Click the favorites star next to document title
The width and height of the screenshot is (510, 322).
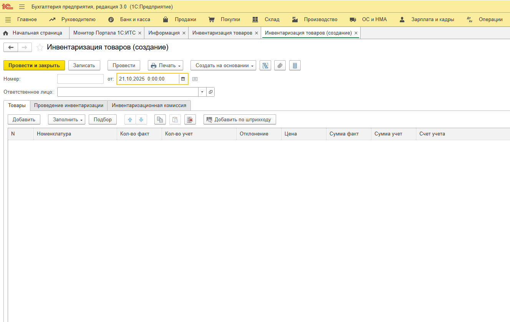(40, 48)
